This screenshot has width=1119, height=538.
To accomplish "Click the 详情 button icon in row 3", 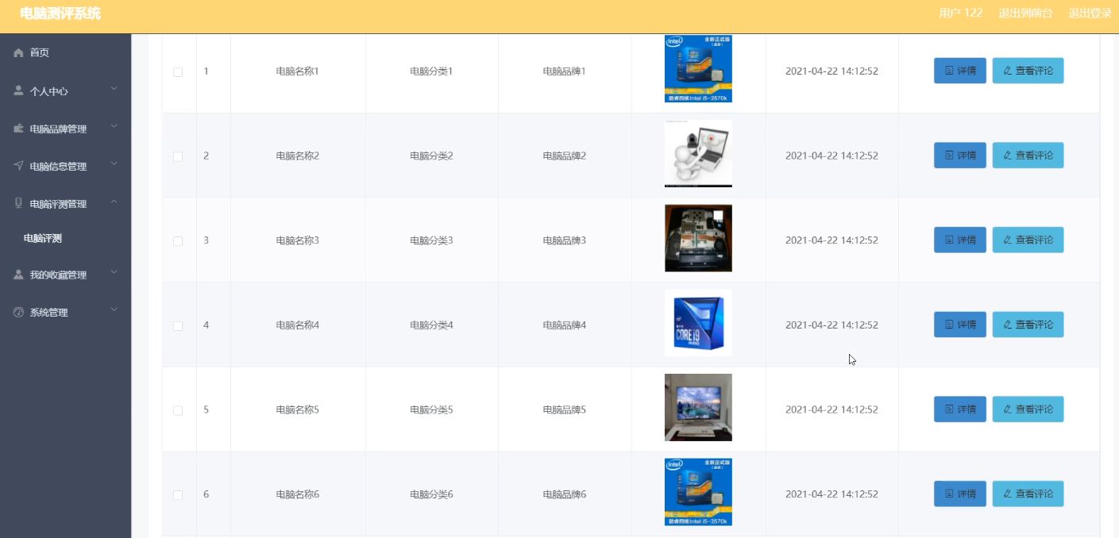I will 949,240.
